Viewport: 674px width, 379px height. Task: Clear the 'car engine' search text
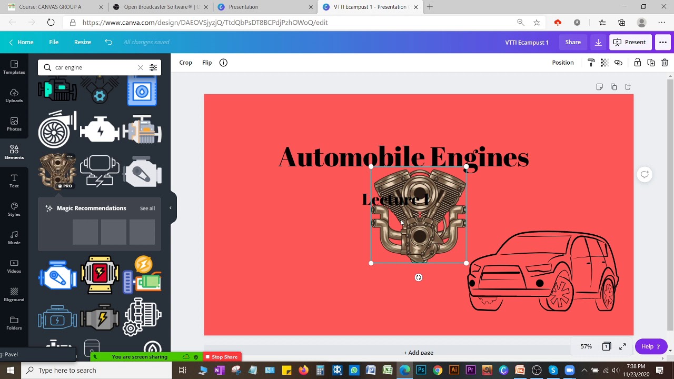click(140, 67)
